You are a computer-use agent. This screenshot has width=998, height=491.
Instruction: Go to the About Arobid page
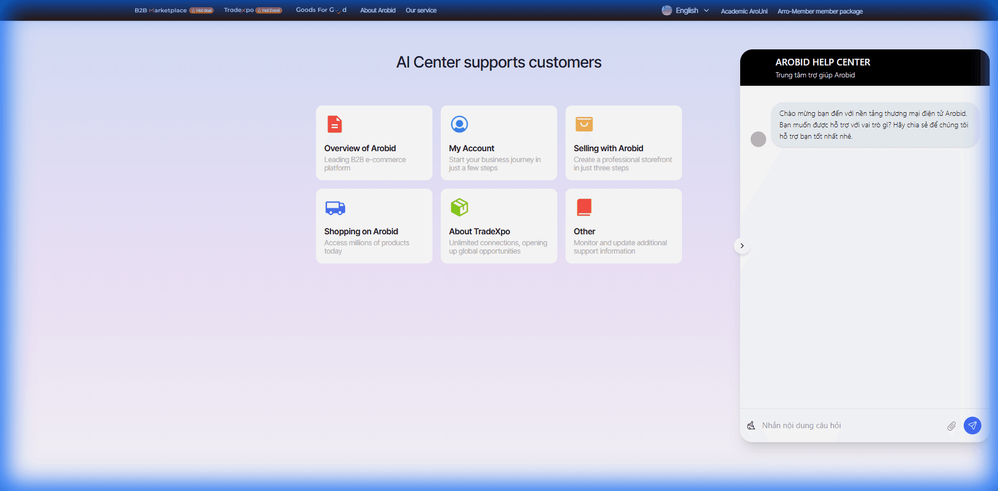tap(377, 10)
